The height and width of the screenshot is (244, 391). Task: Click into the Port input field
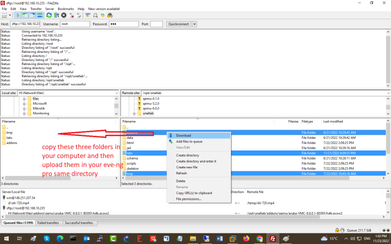tap(156, 24)
